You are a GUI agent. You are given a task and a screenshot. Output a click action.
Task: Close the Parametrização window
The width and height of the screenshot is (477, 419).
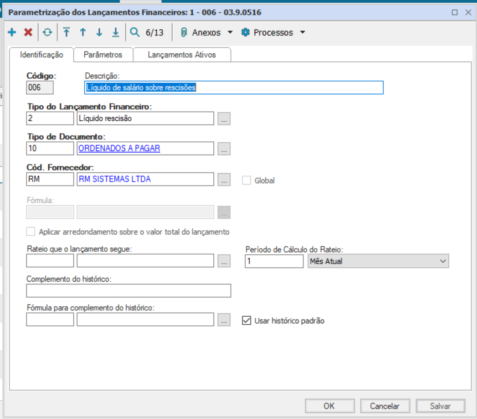(x=468, y=12)
